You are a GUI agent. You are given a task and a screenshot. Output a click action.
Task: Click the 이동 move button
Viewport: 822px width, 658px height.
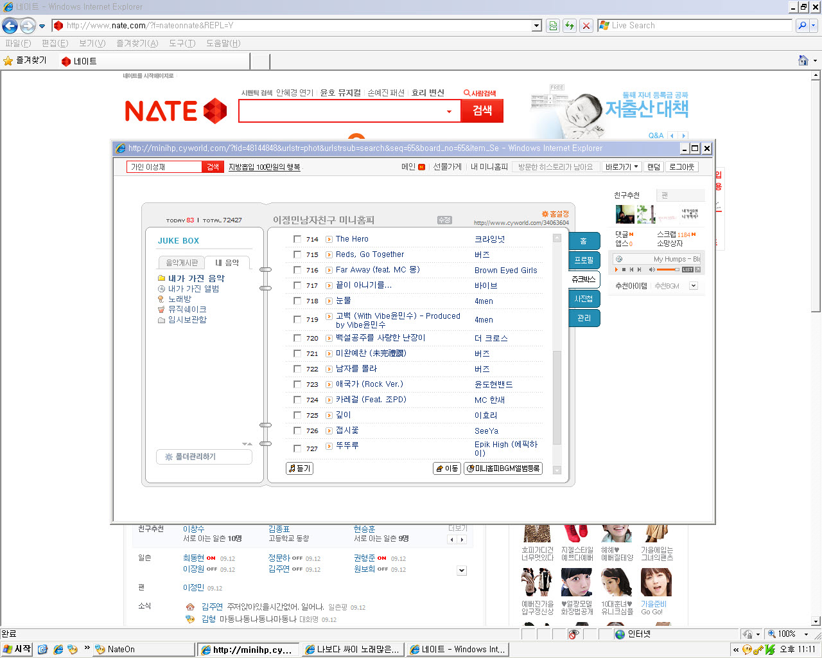pos(447,468)
